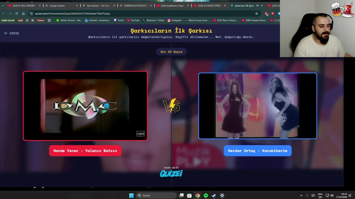Viewport: 355px width, 199px height.
Task: Close the '42 KİLO VERDİM' tab
Action: [40, 6]
